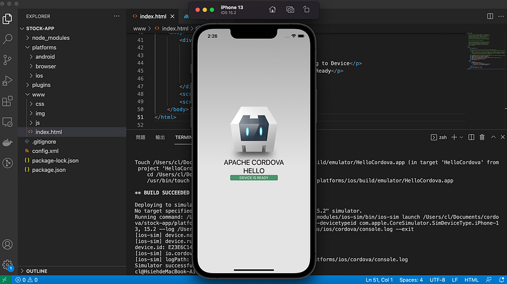Screen dimensions: 507x284
Task: Open the Accounts menu icon
Action: [8, 245]
